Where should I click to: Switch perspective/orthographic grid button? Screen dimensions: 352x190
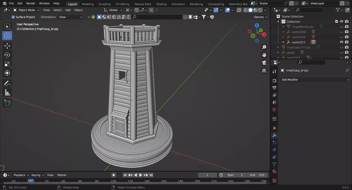click(x=264, y=70)
